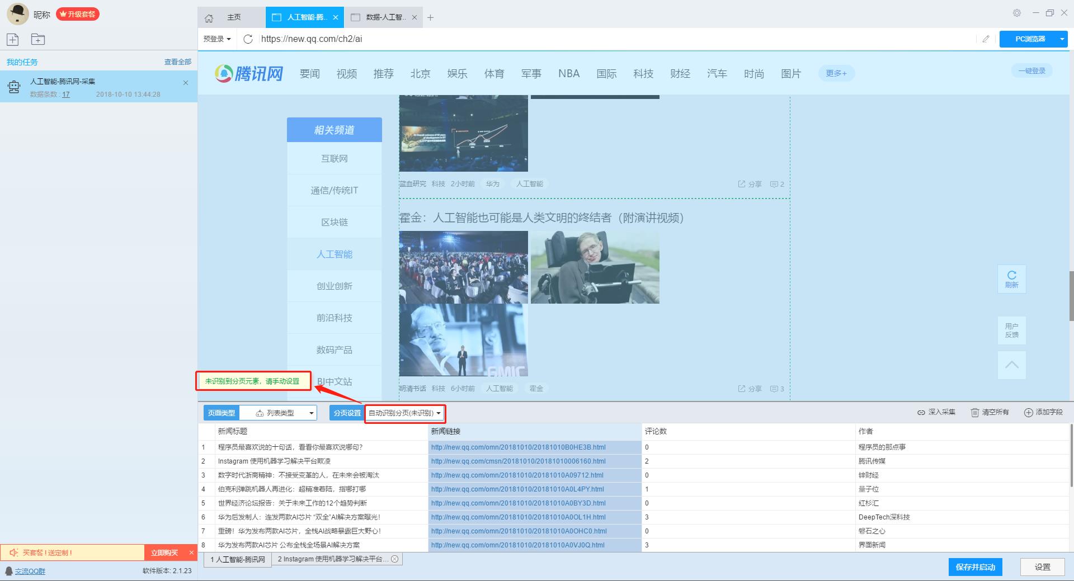
Task: Click the page reload icon beside URL
Action: point(248,39)
